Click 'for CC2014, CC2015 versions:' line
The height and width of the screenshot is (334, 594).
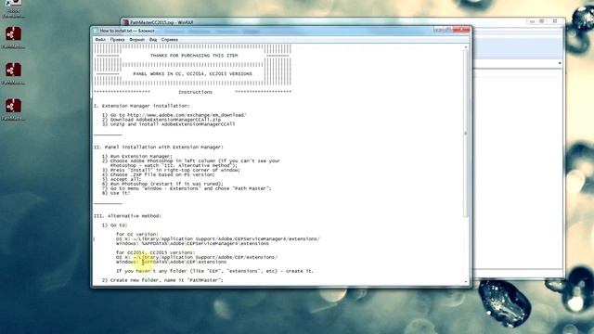click(156, 252)
